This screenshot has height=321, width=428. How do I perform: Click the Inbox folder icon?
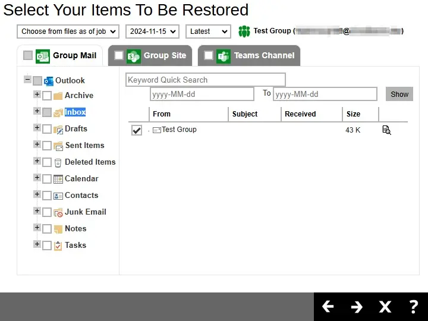point(58,112)
